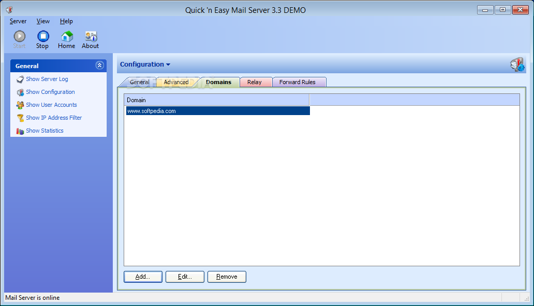Open the About toolbar icon
The image size is (534, 306).
[x=91, y=36]
